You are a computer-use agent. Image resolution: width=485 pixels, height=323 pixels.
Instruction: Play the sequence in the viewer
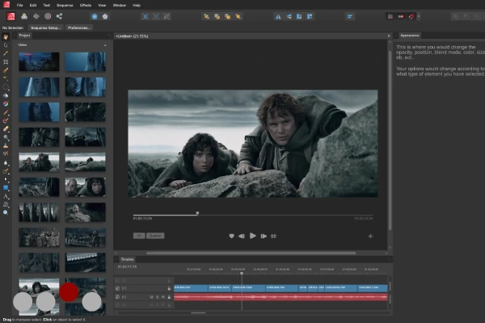pyautogui.click(x=252, y=236)
